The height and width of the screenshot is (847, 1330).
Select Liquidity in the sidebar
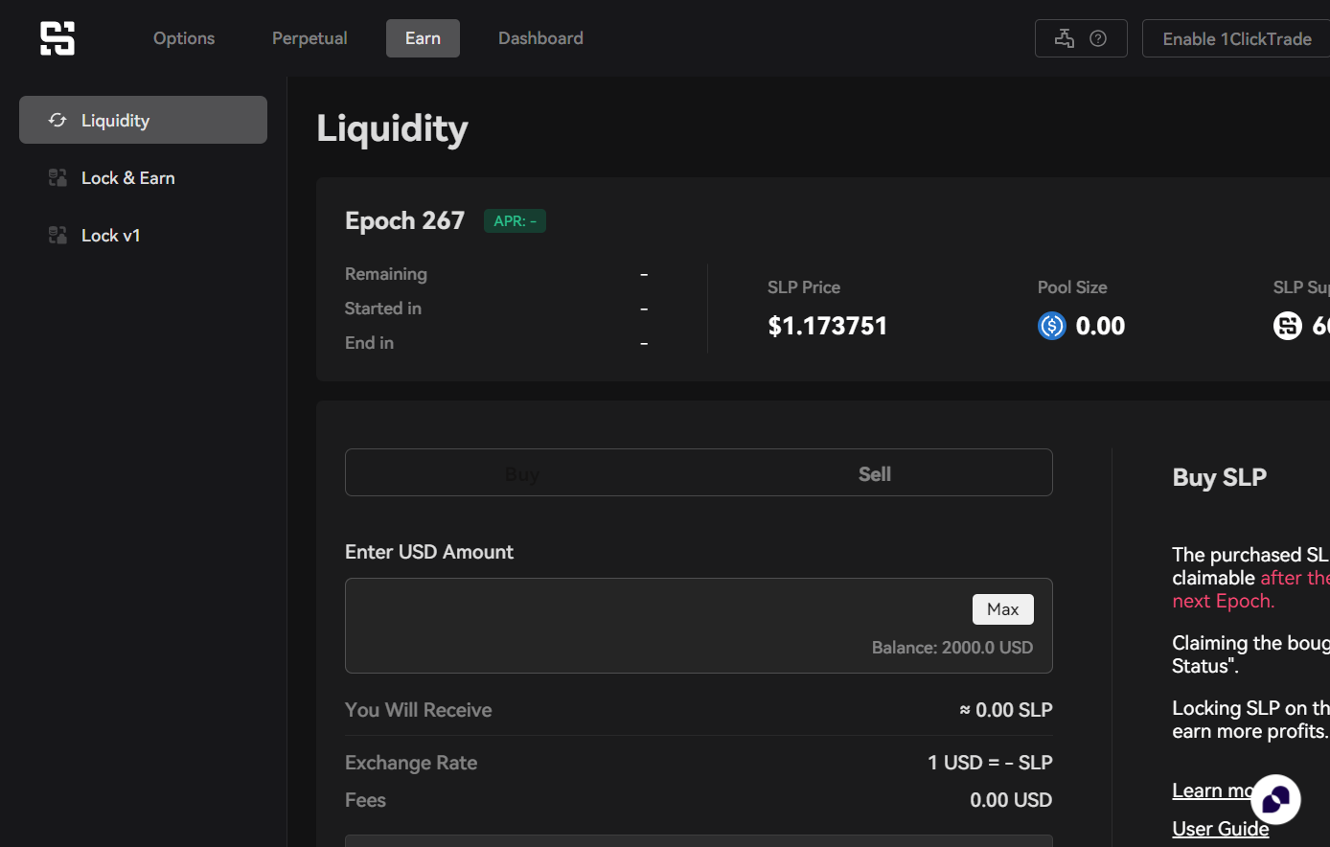143,120
